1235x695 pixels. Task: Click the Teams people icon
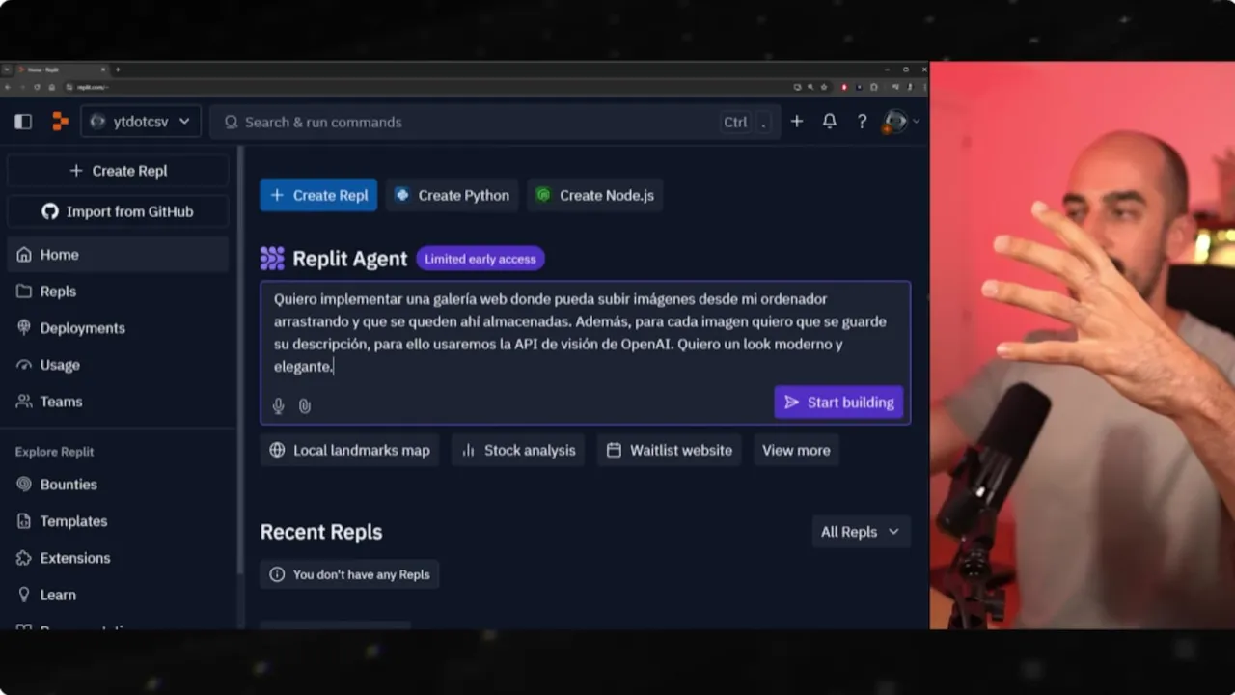(24, 402)
